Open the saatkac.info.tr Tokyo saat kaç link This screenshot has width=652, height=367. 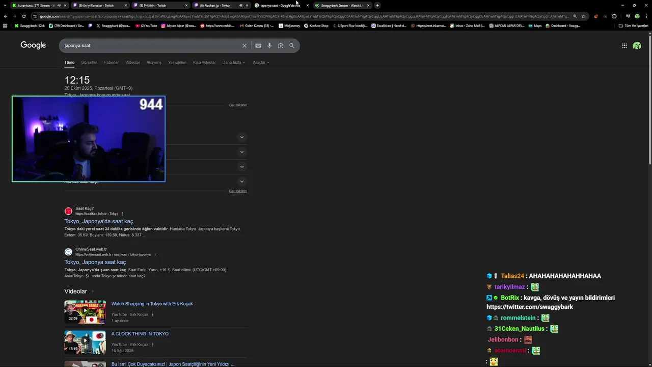pyautogui.click(x=99, y=221)
